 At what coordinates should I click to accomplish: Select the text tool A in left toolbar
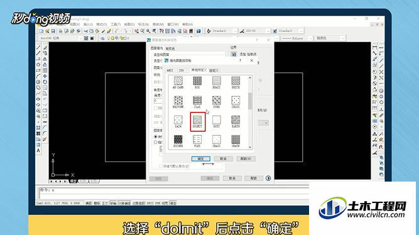pyautogui.click(x=38, y=151)
